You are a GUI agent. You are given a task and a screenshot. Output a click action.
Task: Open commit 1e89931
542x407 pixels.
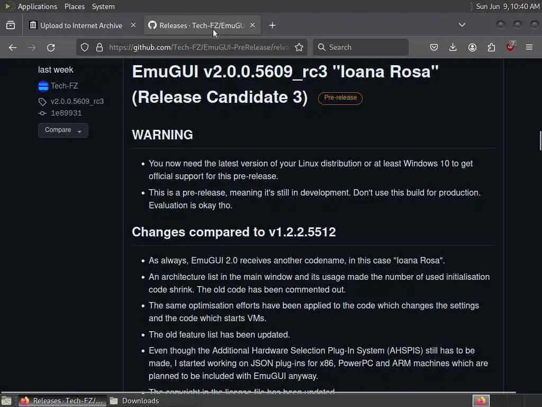66,113
